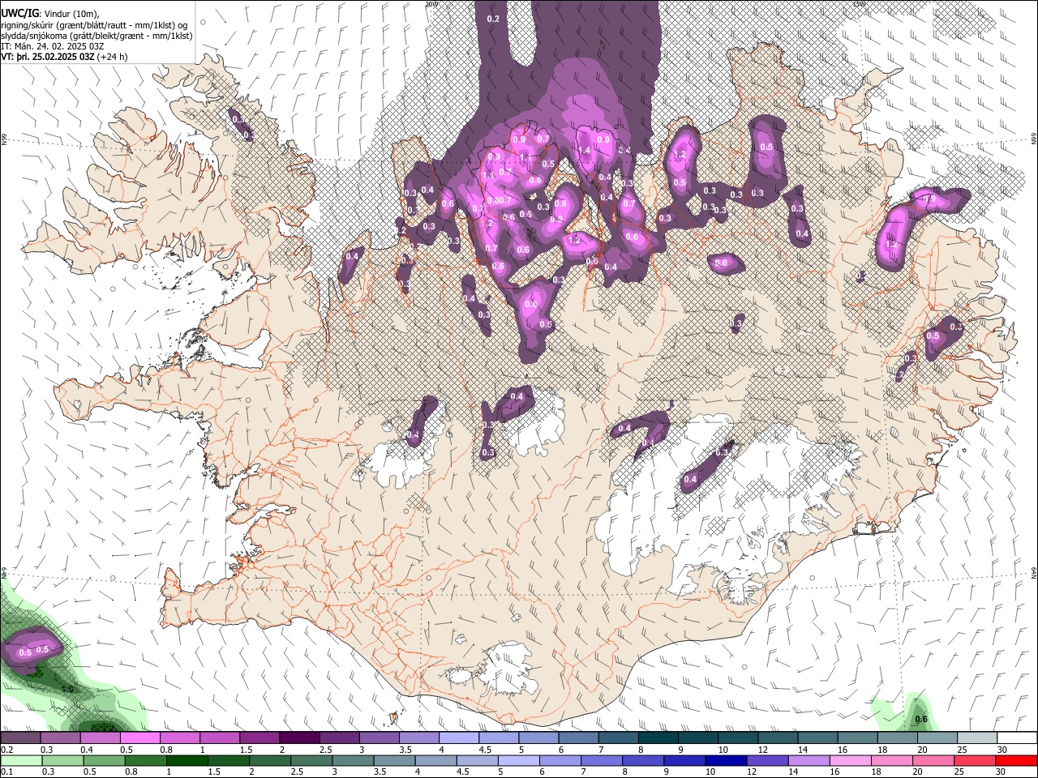Click the '20W' longitude label at top edge

pos(431,3)
